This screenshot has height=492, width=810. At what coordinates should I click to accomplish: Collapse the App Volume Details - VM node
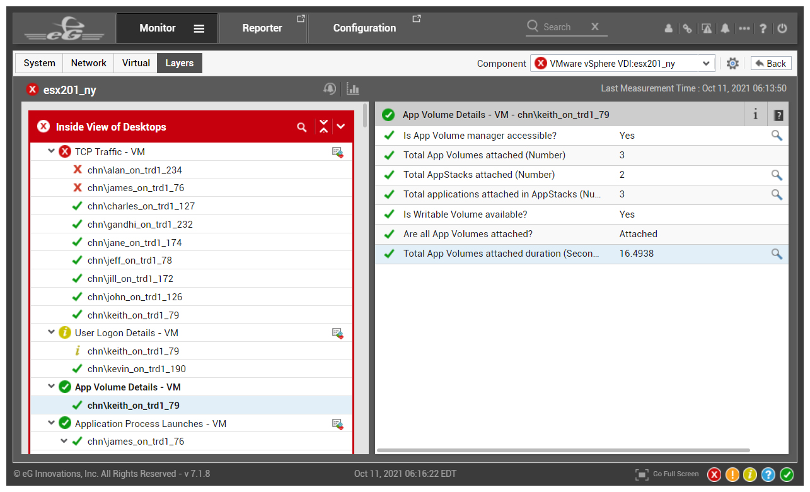(x=51, y=387)
